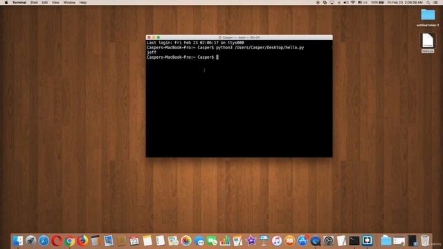The height and width of the screenshot is (249, 443).
Task: Click the Wi-Fi status icon
Action: pyautogui.click(x=353, y=2)
